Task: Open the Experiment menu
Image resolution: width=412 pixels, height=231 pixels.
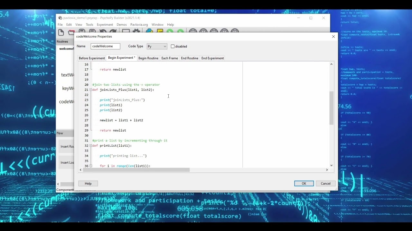Action: click(x=105, y=25)
